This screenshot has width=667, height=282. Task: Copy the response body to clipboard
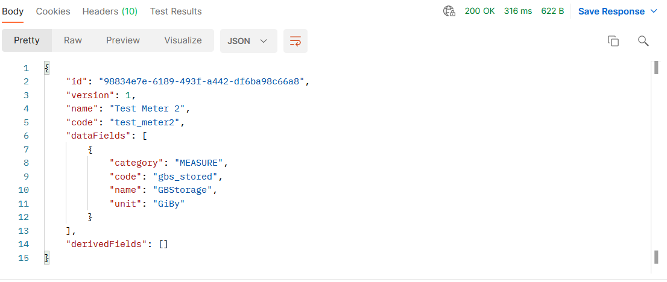[x=613, y=41]
